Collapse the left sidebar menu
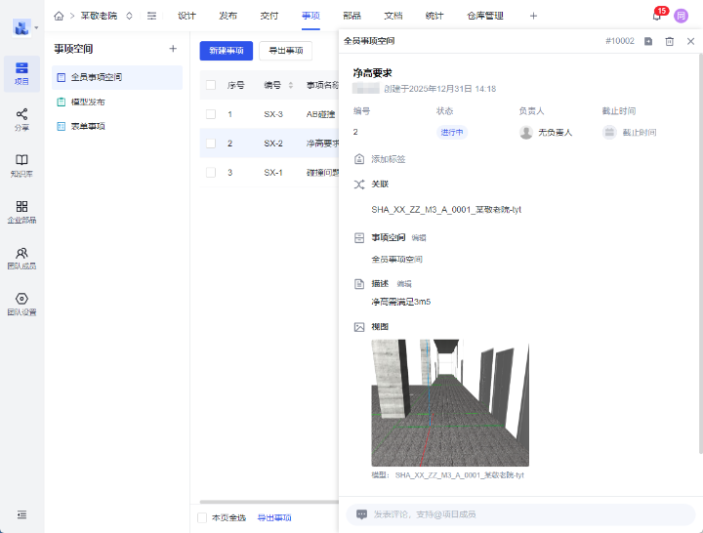The width and height of the screenshot is (703, 533). pyautogui.click(x=21, y=514)
